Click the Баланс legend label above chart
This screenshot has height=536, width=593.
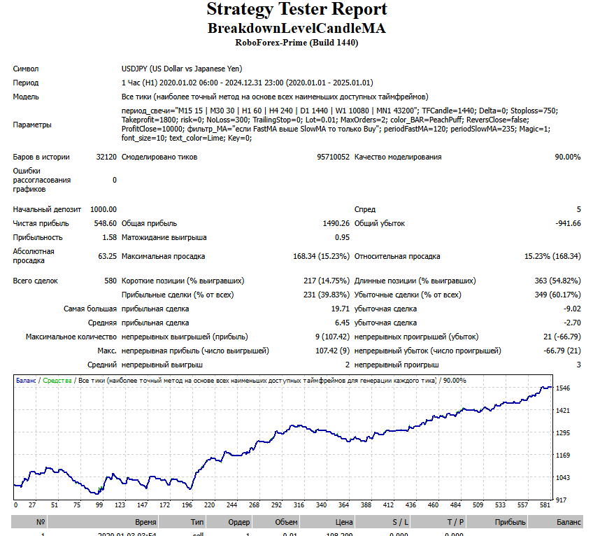pos(26,381)
